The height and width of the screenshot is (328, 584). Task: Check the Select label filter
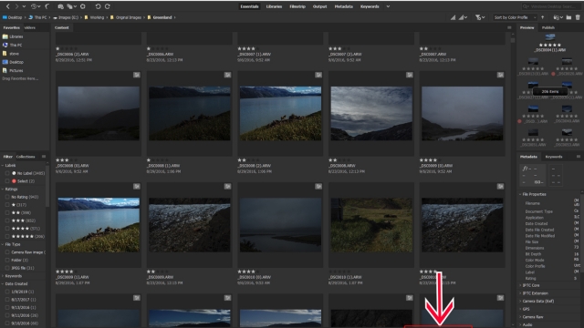[7, 181]
